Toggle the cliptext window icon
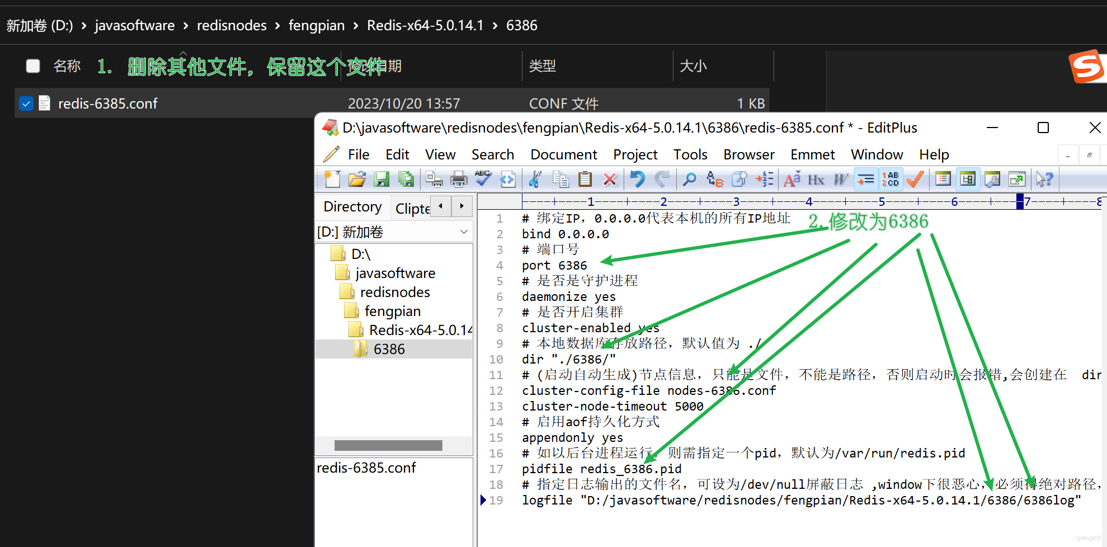This screenshot has height=547, width=1107. (943, 179)
